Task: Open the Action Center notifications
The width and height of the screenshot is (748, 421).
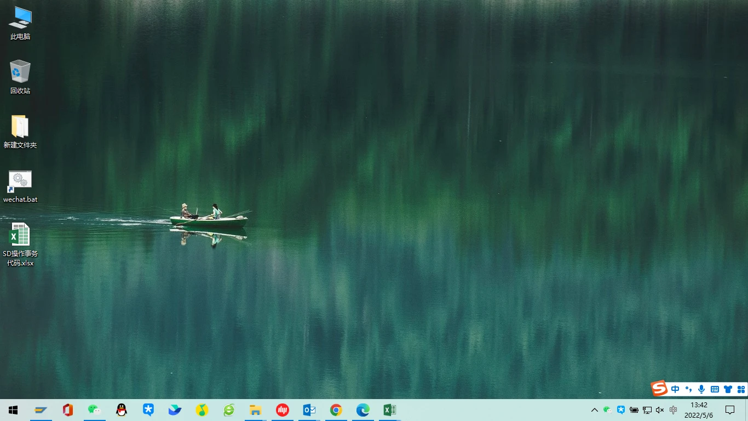Action: pos(729,410)
